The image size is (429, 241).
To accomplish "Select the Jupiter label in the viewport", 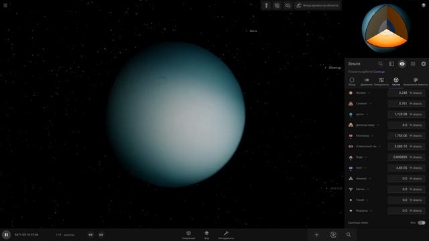I will click(335, 68).
